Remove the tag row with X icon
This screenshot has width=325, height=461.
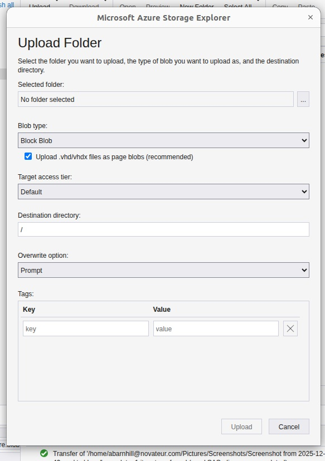(x=290, y=328)
